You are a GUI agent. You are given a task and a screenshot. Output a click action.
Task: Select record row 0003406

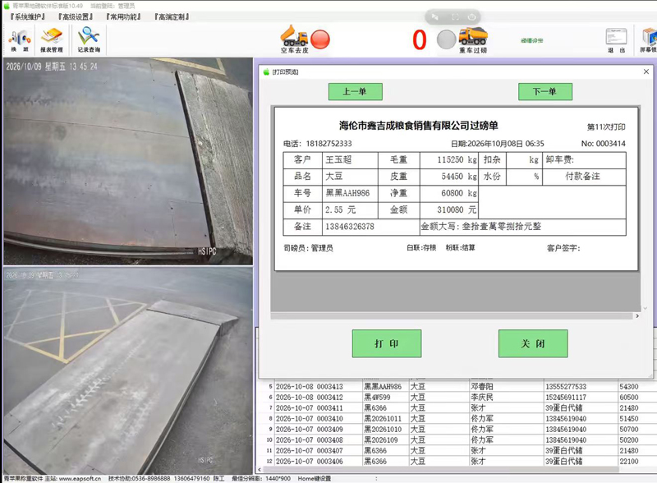tap(457, 461)
